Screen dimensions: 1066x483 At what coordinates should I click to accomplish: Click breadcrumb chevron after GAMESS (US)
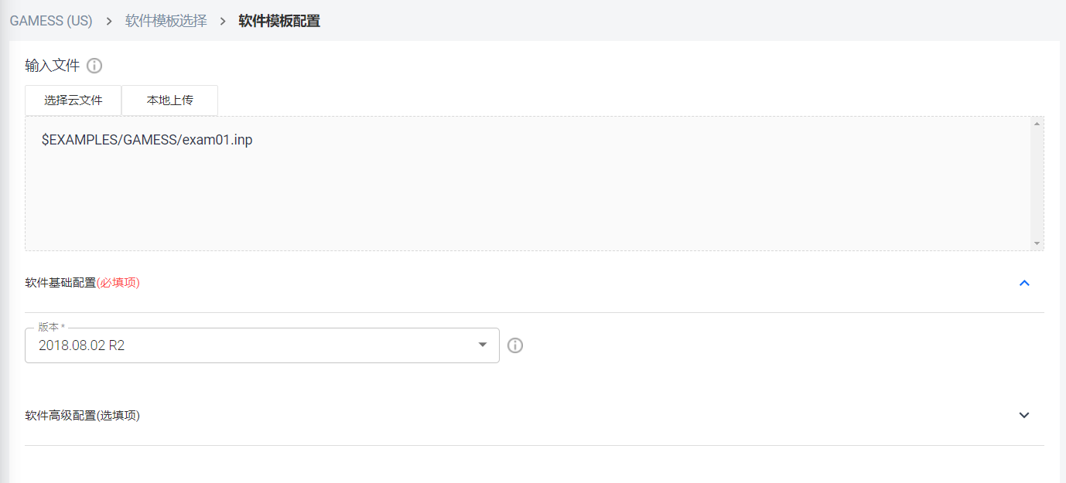pos(109,21)
